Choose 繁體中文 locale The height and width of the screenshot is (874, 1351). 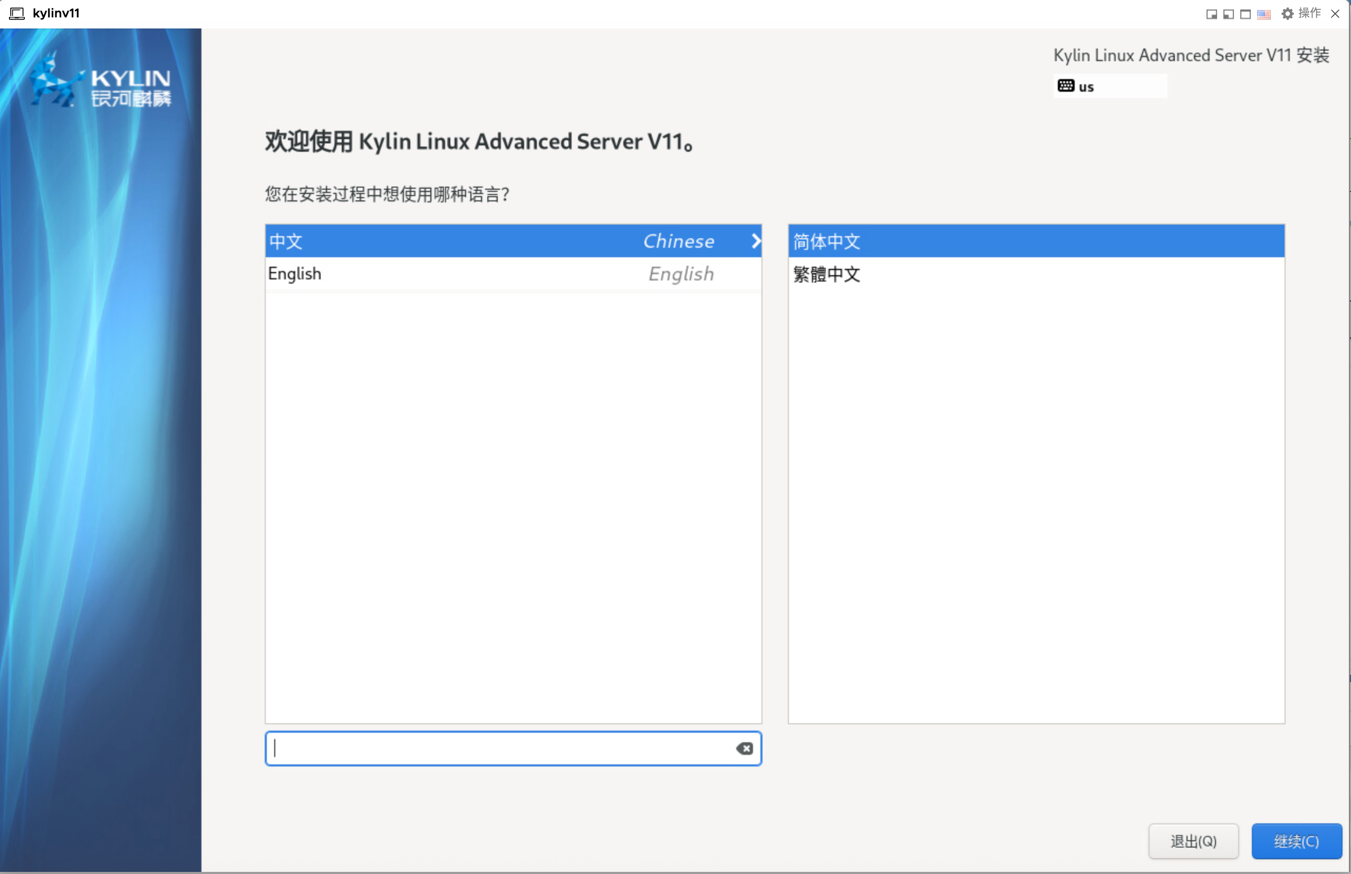point(1035,275)
